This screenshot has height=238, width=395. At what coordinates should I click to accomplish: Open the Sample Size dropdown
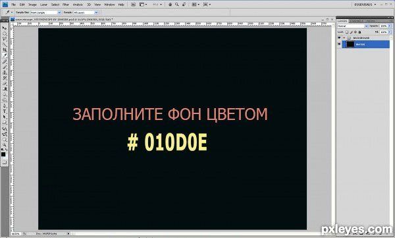coord(46,13)
